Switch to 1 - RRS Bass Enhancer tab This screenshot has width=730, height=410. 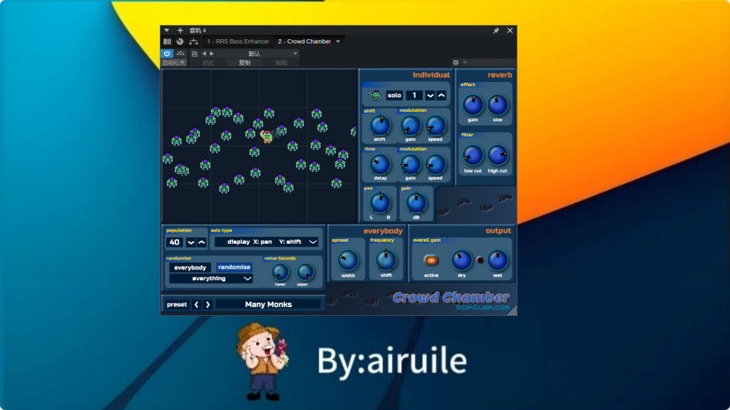coord(238,41)
